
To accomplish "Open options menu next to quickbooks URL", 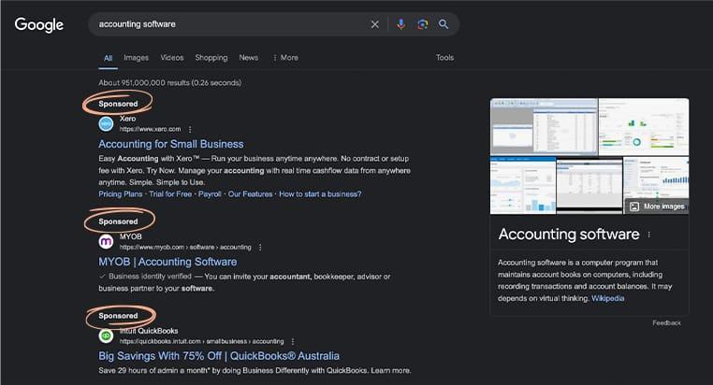I will pos(293,341).
